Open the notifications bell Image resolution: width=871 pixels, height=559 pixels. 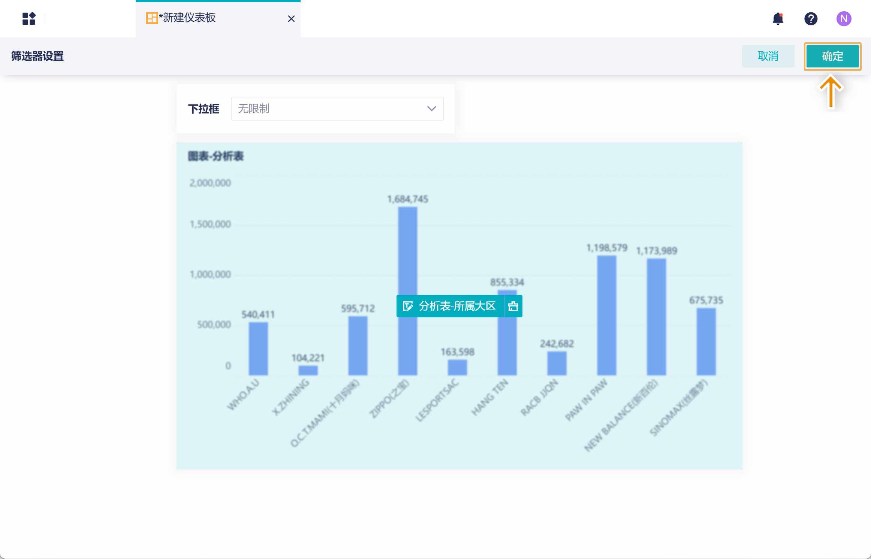coord(778,18)
